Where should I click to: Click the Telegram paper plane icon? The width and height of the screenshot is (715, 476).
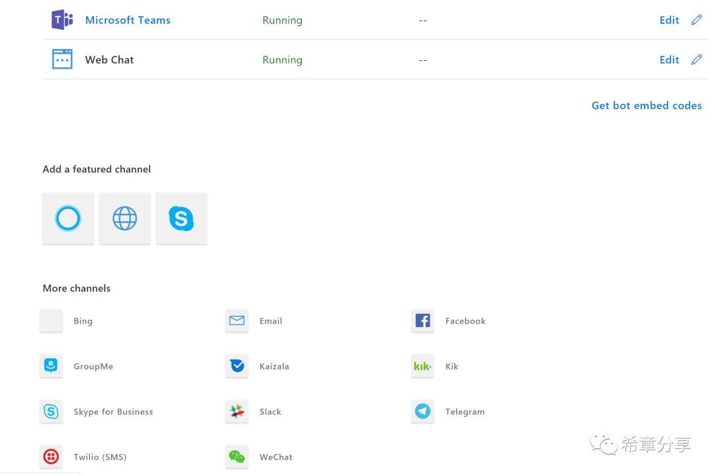click(x=422, y=411)
